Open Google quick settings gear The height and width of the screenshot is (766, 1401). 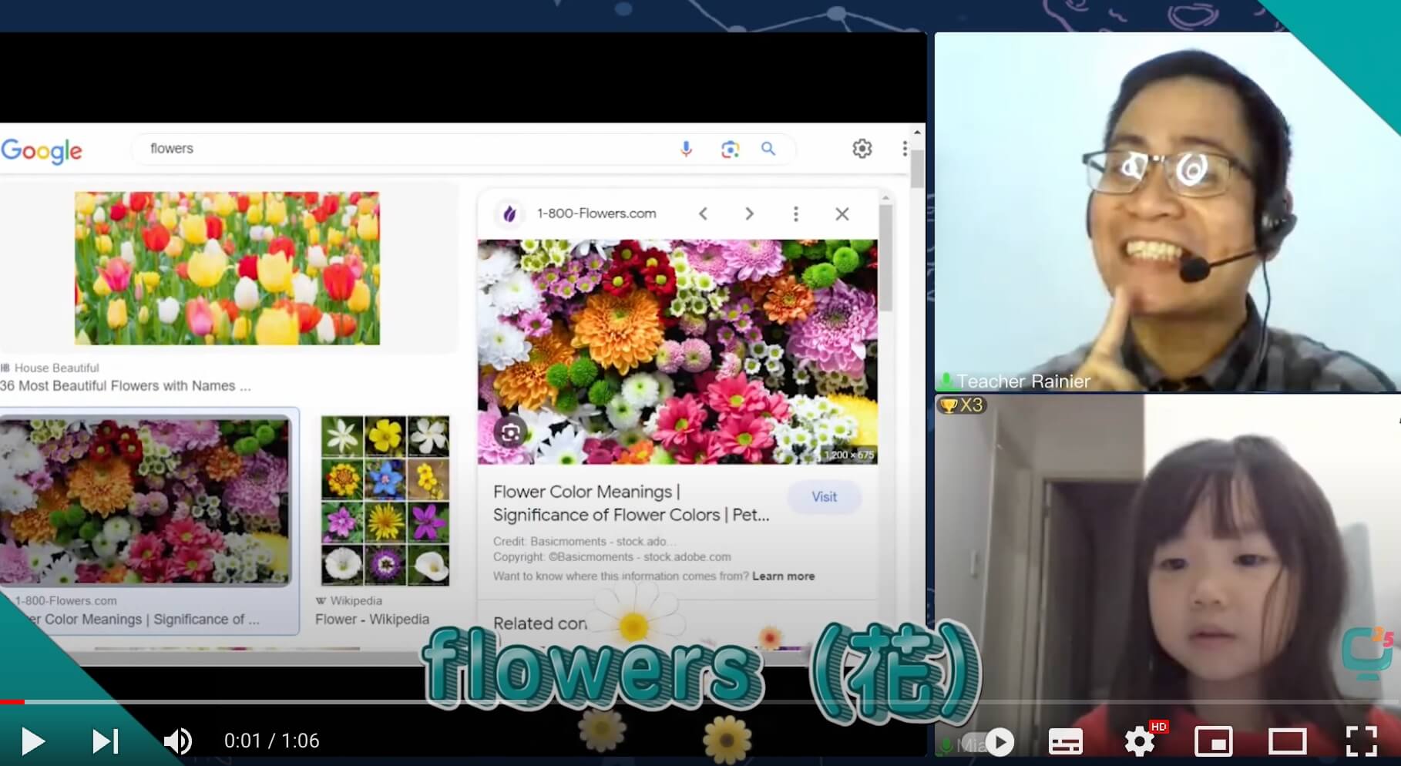pos(862,149)
